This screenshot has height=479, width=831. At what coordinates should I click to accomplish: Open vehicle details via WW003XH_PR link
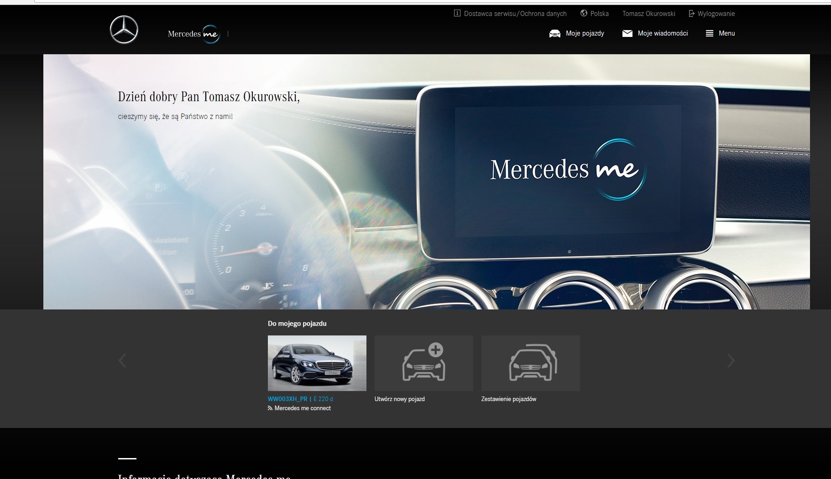click(x=288, y=399)
